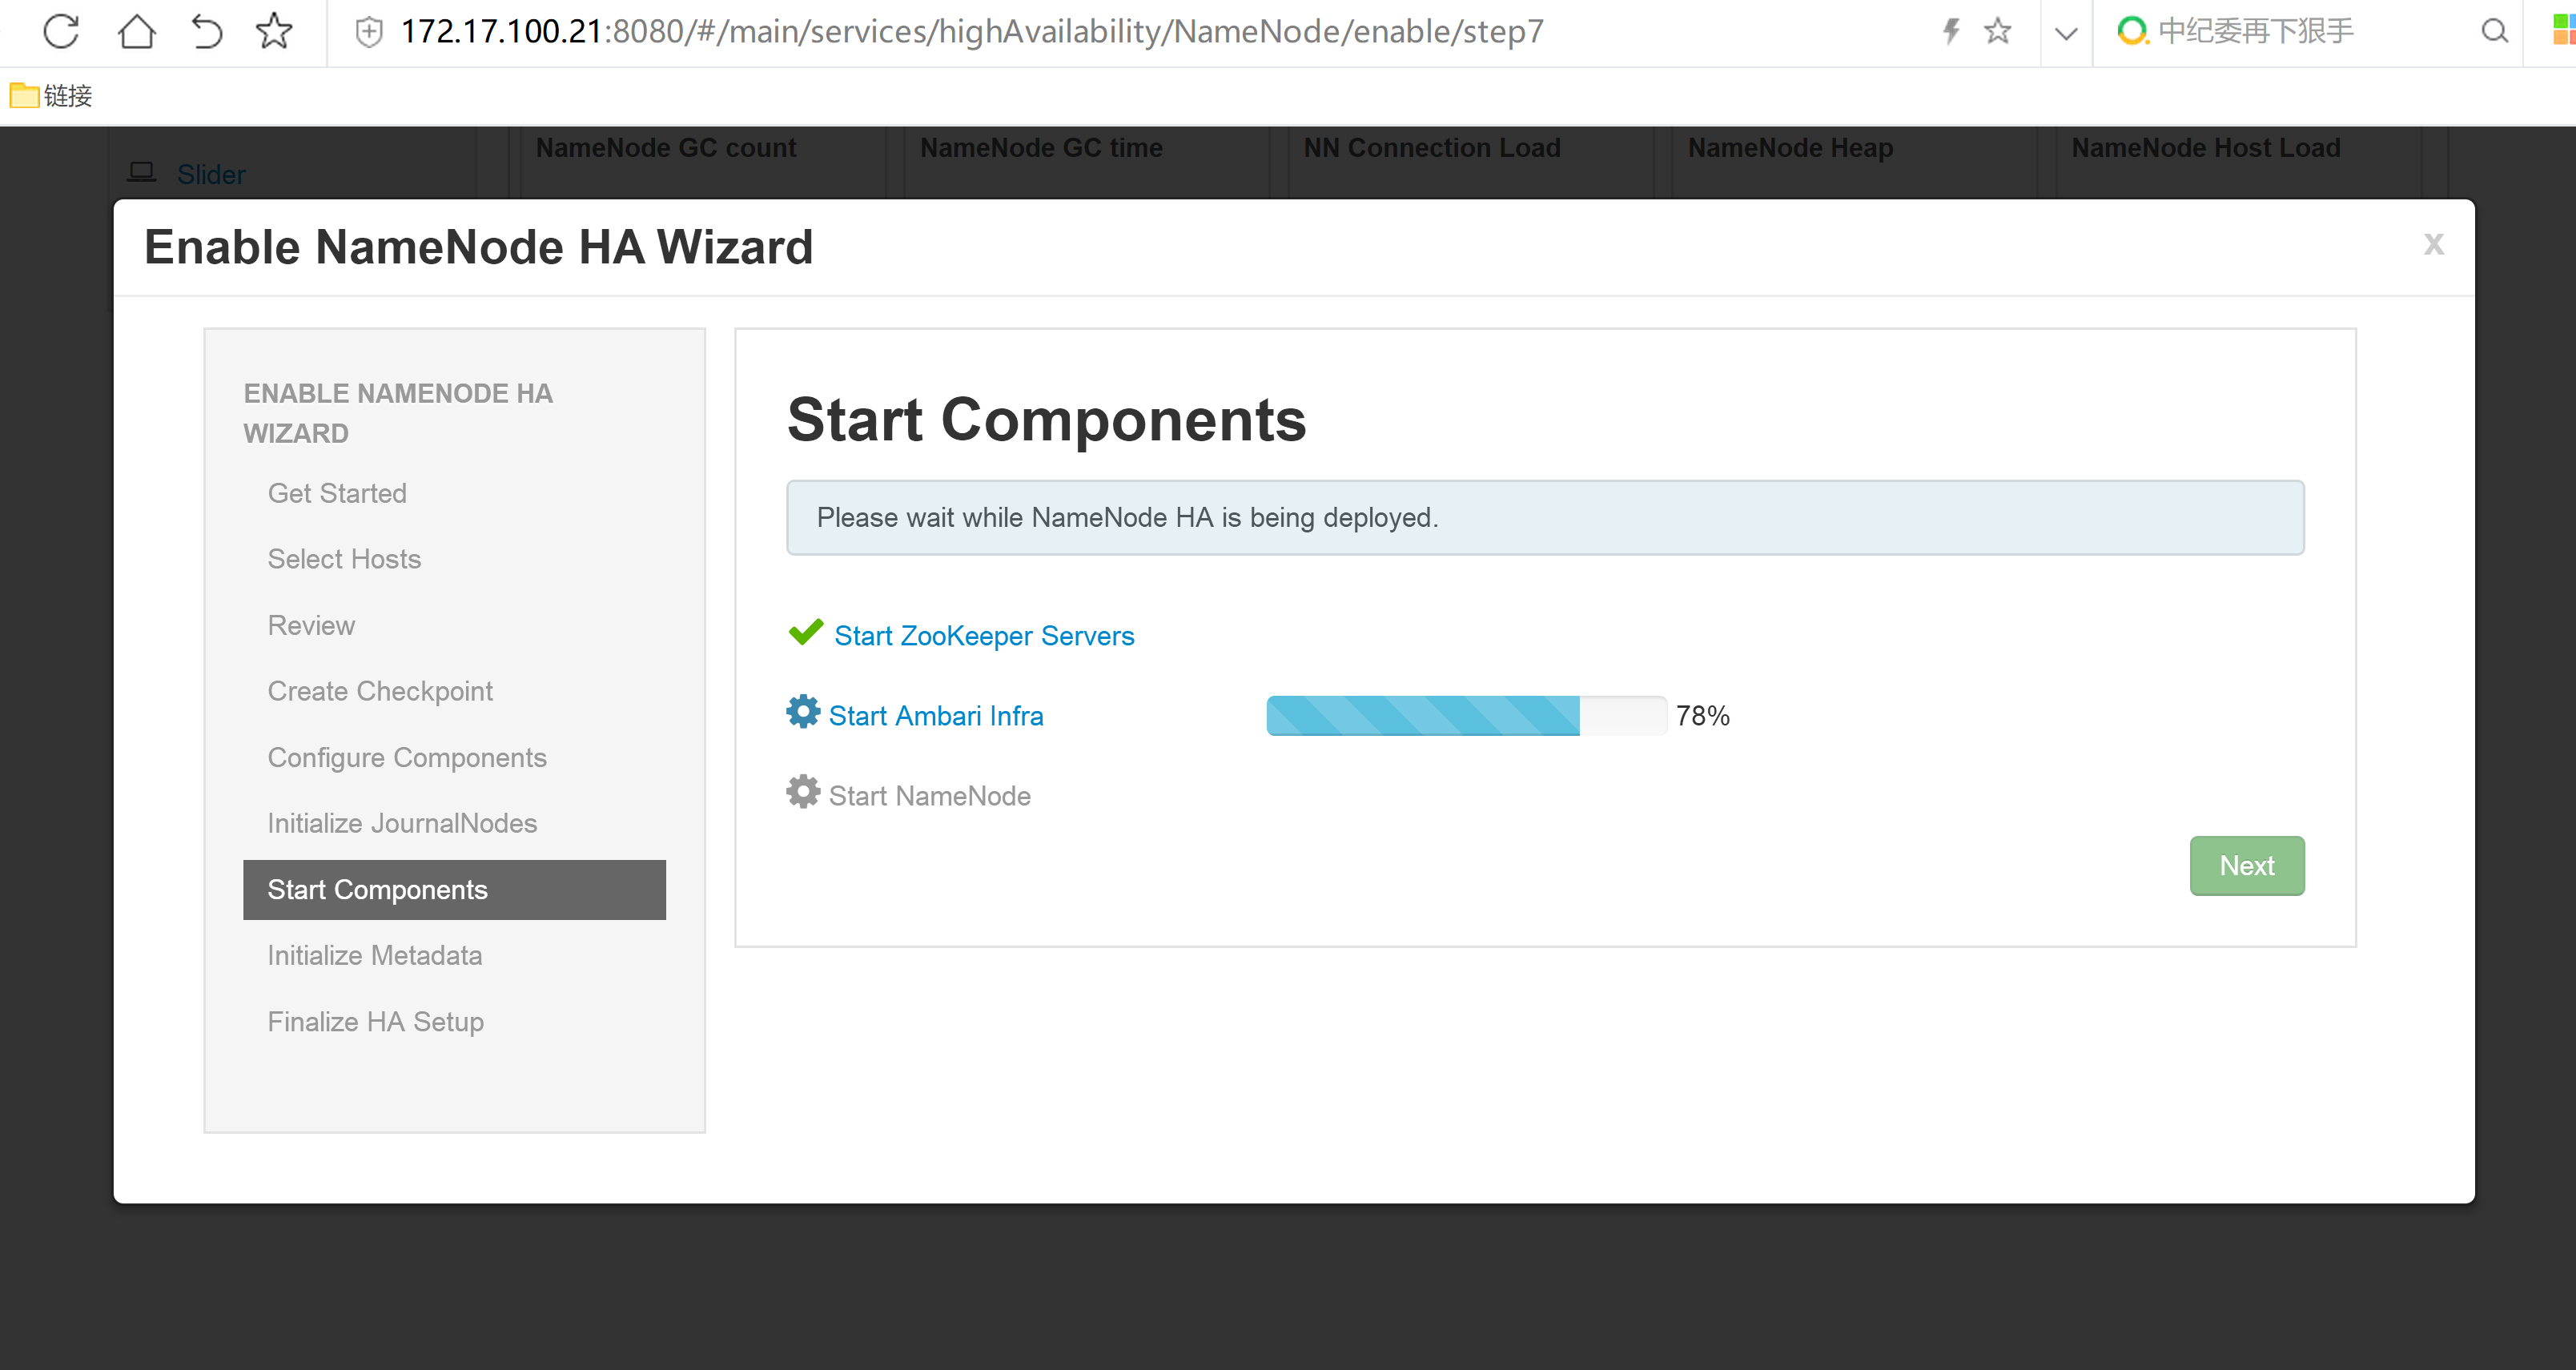Click the search magnifier icon
Screen dimensions: 2576x1370
pos(2495,31)
